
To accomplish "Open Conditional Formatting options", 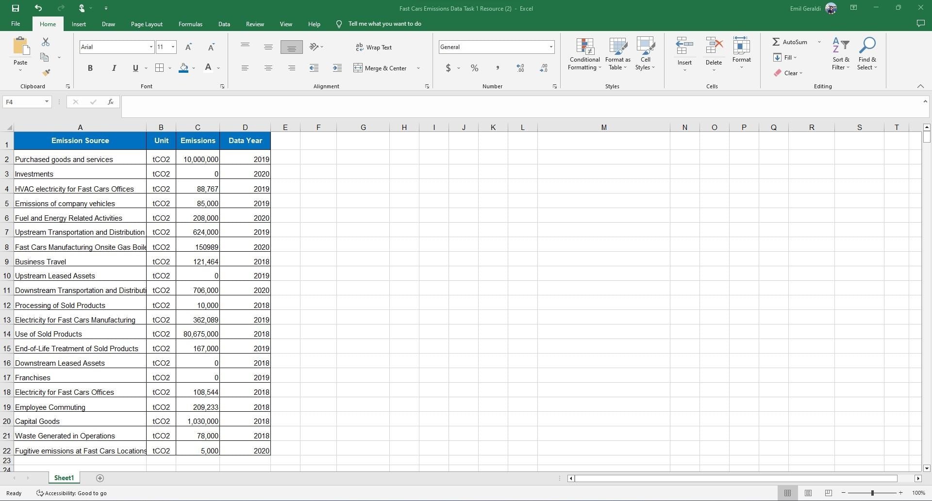I will pyautogui.click(x=584, y=53).
